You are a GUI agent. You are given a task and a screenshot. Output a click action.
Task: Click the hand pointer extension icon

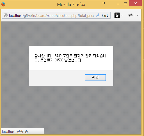coord(117,15)
